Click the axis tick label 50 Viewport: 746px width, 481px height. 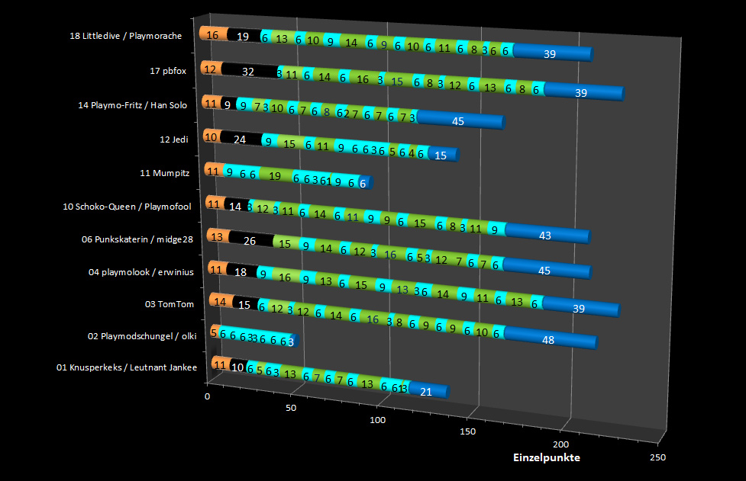point(291,408)
